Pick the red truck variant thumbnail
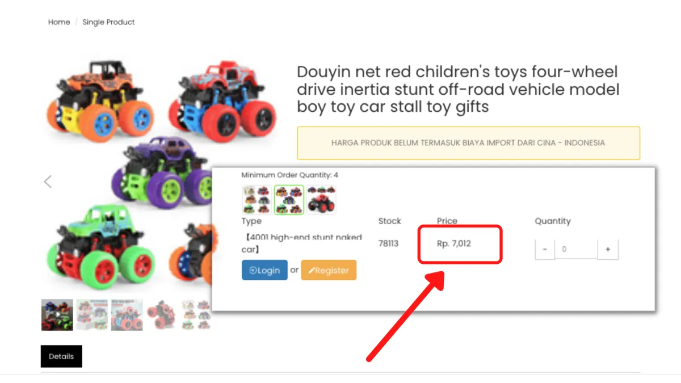The image size is (681, 383). tap(322, 200)
